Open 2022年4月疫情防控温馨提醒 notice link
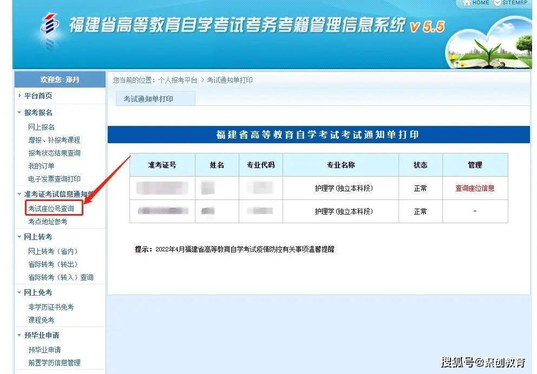The width and height of the screenshot is (537, 374). coord(245,250)
